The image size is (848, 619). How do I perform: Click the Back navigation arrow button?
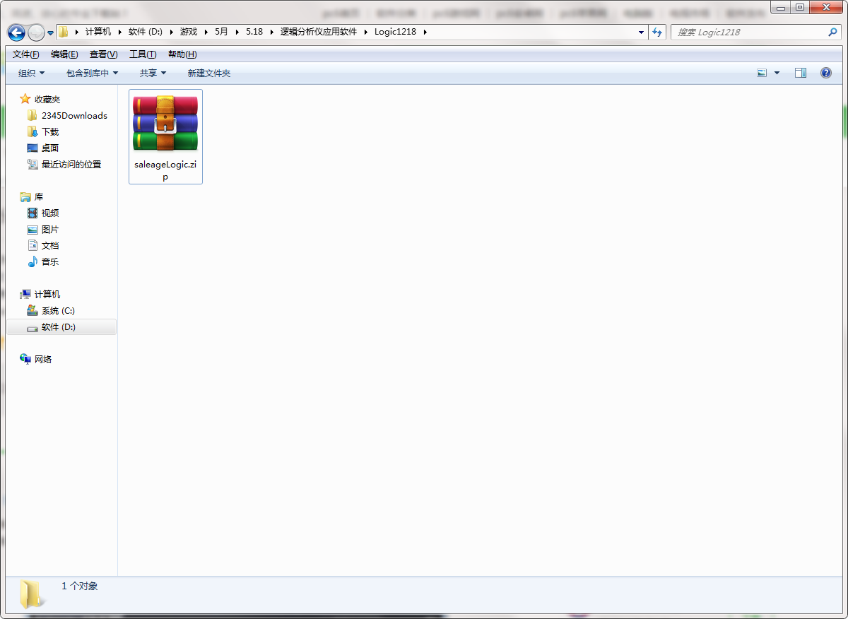pyautogui.click(x=16, y=33)
